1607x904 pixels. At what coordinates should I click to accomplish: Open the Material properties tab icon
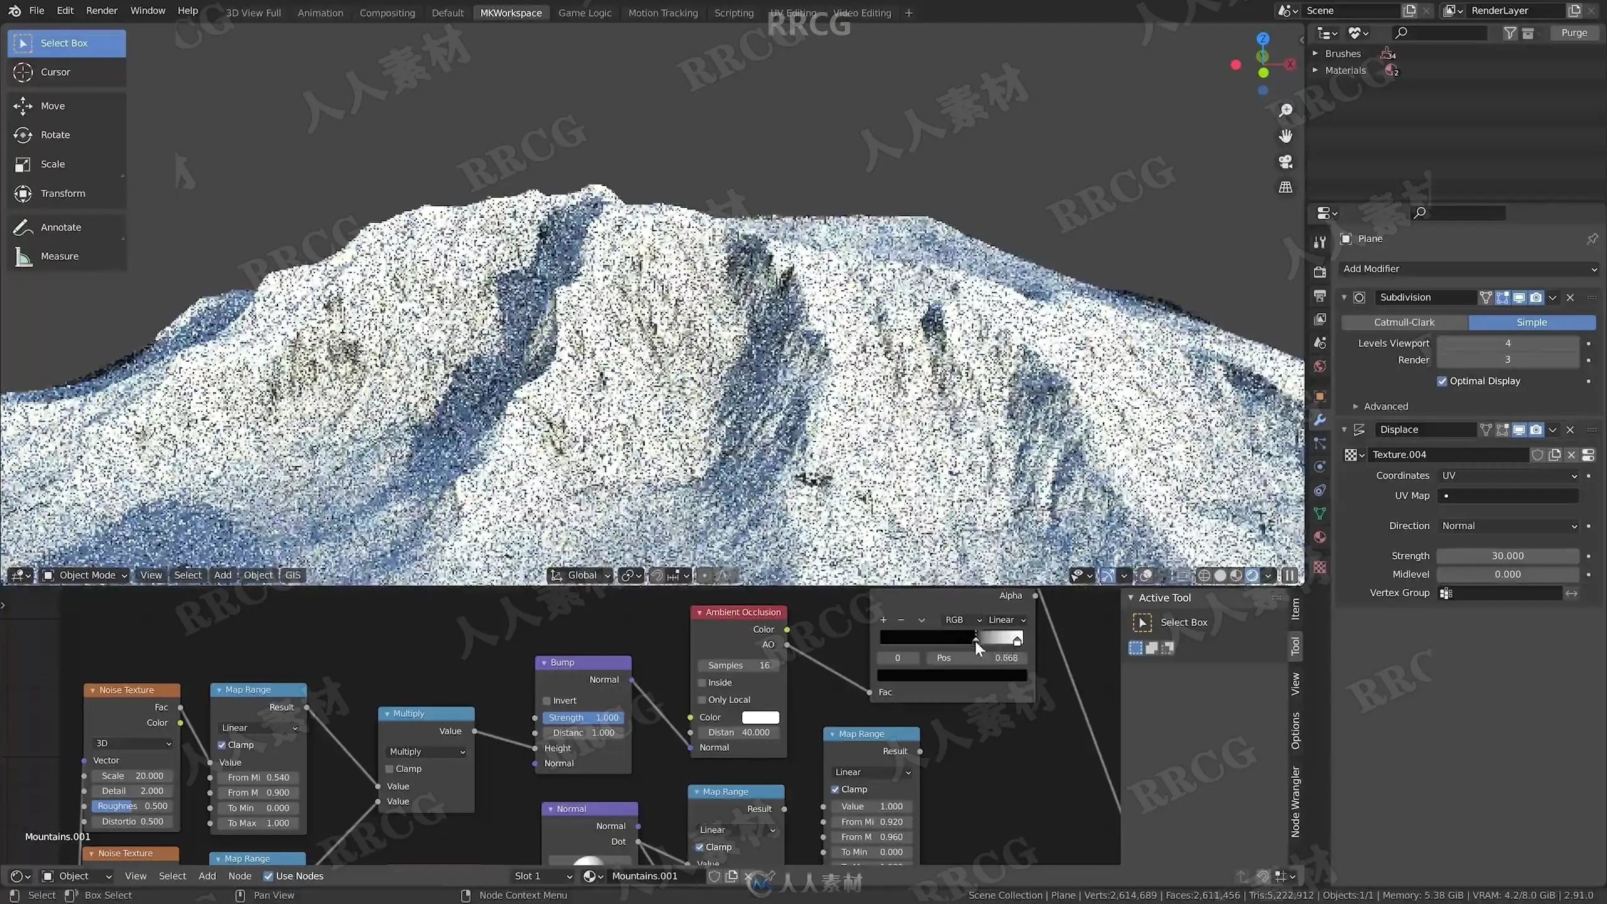tap(1319, 537)
